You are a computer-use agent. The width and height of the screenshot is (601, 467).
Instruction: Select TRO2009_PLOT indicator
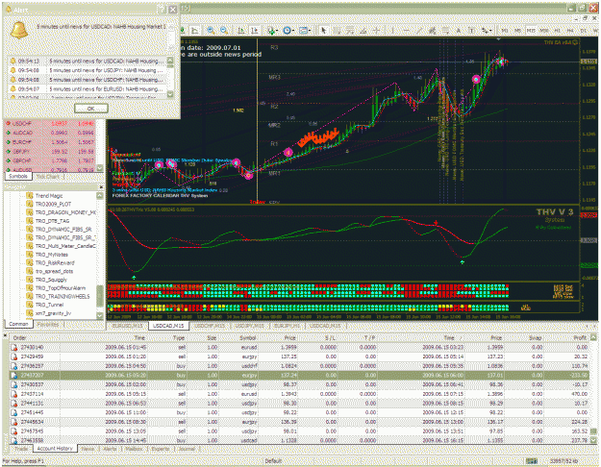pos(53,205)
